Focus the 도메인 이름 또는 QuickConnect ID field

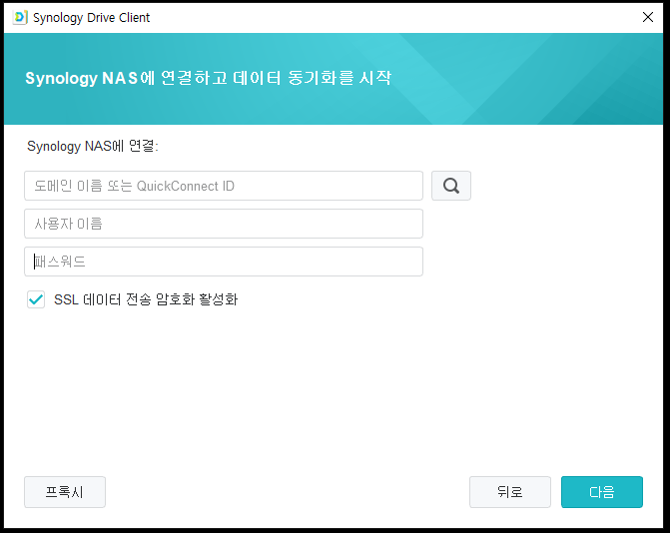[224, 186]
